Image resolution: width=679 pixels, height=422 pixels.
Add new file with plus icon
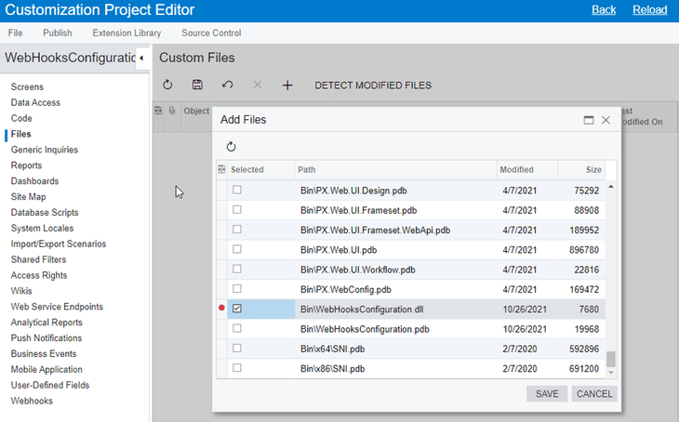(287, 86)
